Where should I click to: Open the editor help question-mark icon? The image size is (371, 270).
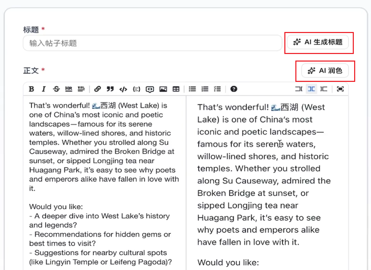coord(234,89)
